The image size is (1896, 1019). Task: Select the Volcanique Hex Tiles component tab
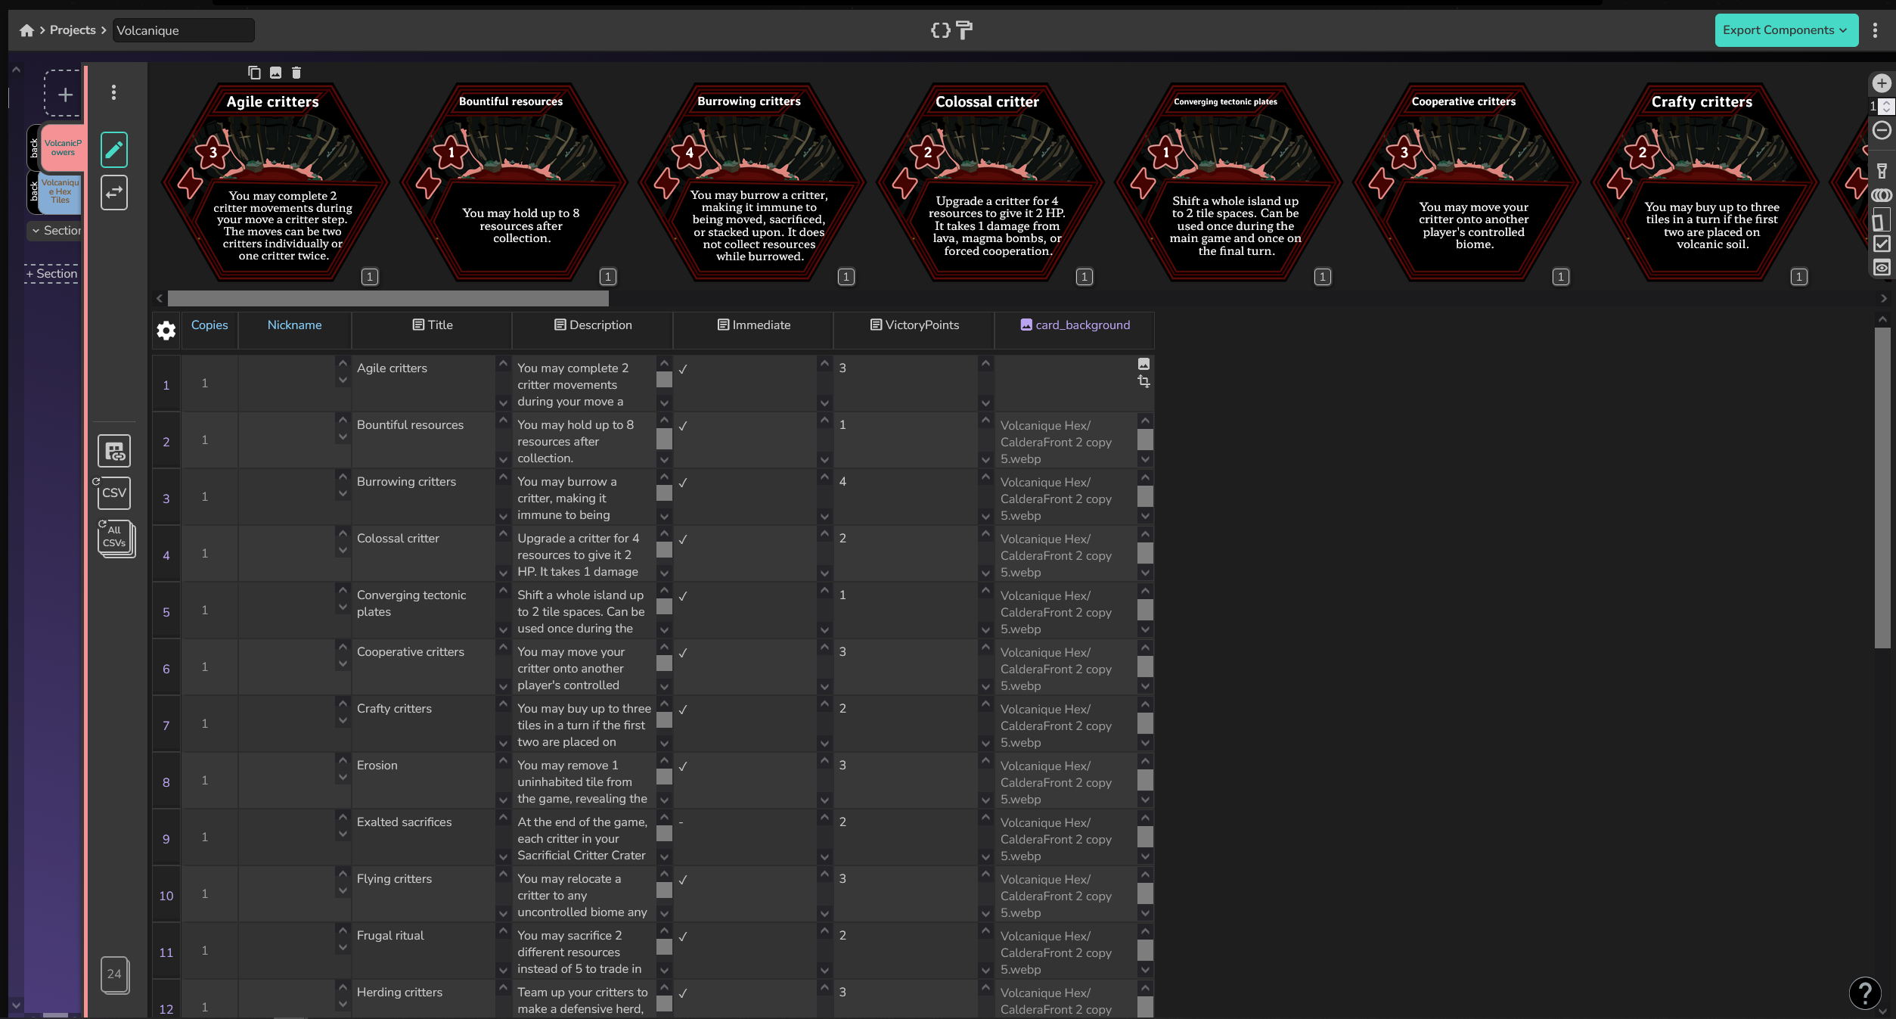tap(60, 192)
